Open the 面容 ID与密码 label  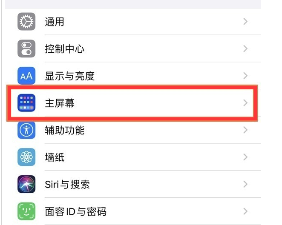tap(75, 211)
